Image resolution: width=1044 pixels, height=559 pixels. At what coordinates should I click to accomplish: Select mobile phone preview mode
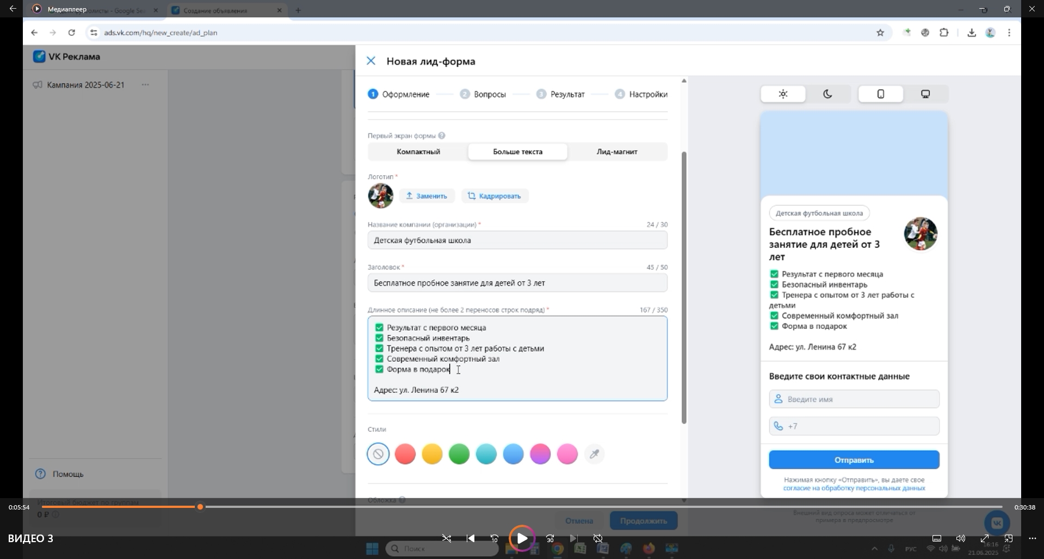[881, 94]
